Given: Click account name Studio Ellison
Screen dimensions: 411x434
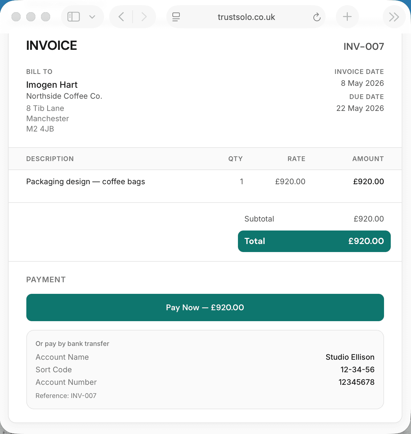Looking at the screenshot, I should tap(350, 357).
